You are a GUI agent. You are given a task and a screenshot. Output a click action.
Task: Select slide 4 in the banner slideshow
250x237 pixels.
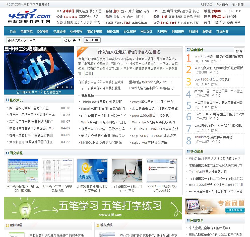point(67,87)
